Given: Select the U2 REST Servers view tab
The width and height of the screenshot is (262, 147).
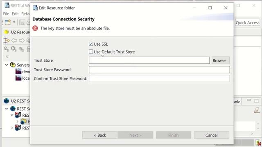Looking at the screenshot, I should pos(17,101).
